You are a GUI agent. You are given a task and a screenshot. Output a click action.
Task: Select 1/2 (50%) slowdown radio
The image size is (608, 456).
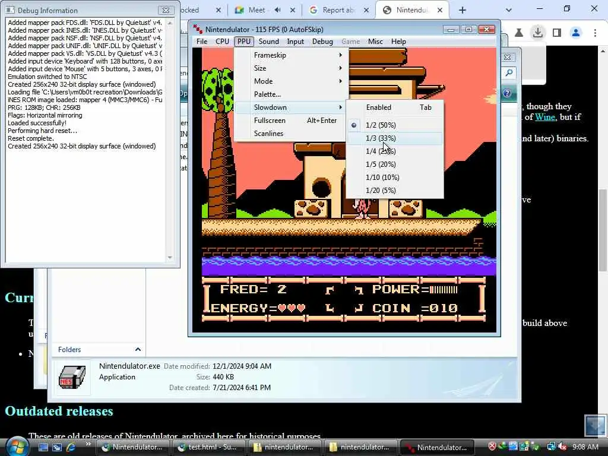pos(395,125)
